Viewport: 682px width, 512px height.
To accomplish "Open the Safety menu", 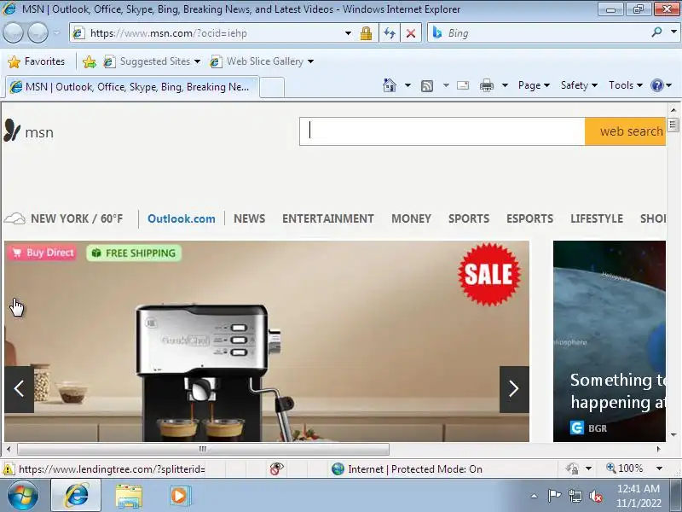I will [x=579, y=85].
